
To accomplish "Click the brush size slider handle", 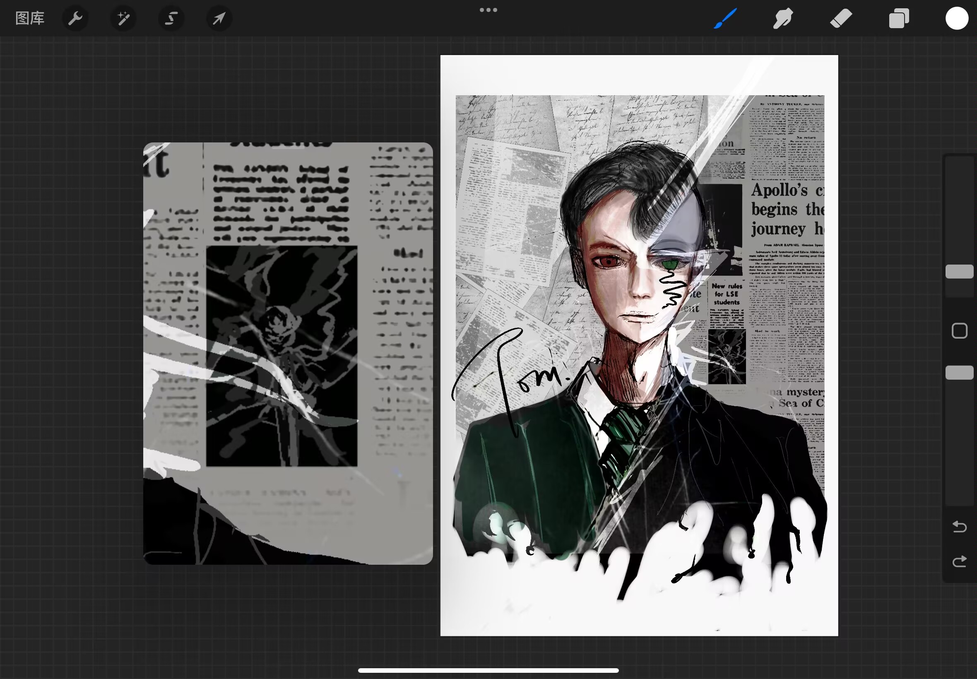I will click(959, 272).
